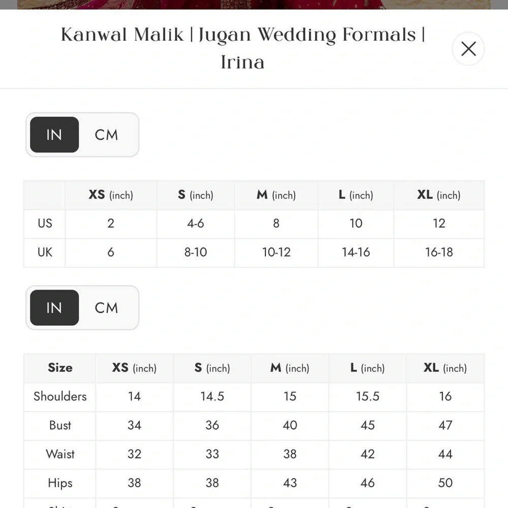Select IN on the lower unit toggle
Screen dimensions: 508x508
pyautogui.click(x=53, y=308)
